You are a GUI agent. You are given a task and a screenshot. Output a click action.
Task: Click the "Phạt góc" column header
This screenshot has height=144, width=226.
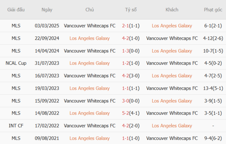[x=213, y=10]
